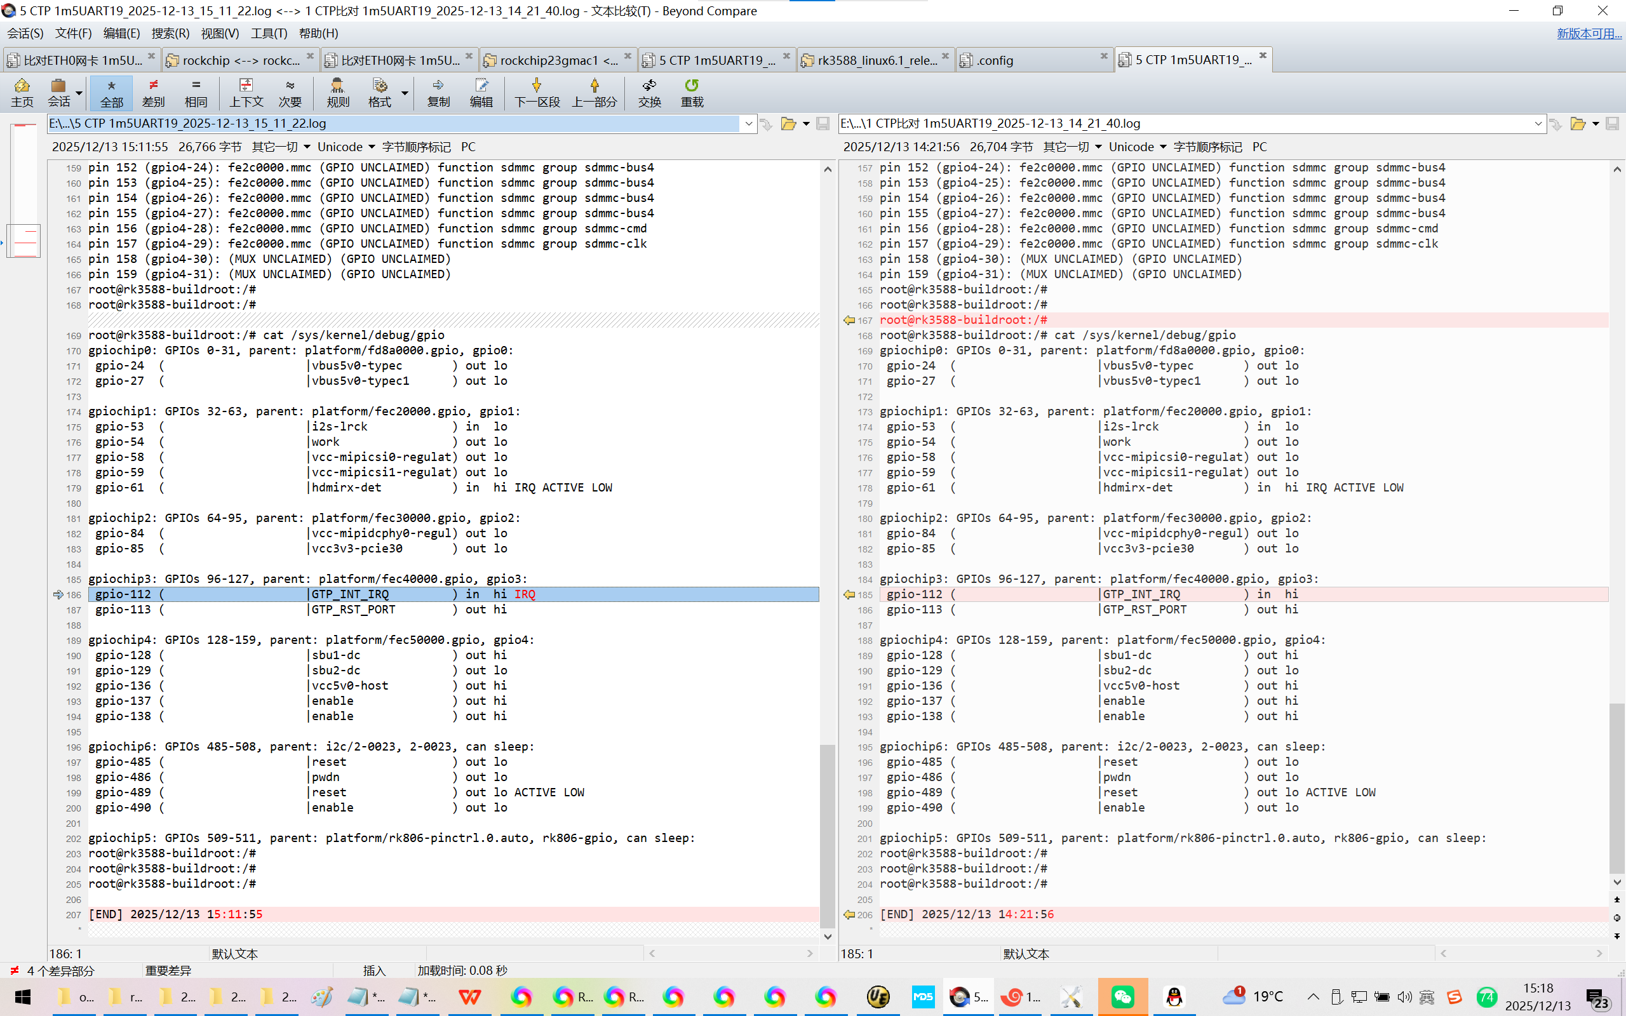Image resolution: width=1626 pixels, height=1016 pixels.
Task: Open the Rules (规则) referee icon
Action: [x=337, y=93]
